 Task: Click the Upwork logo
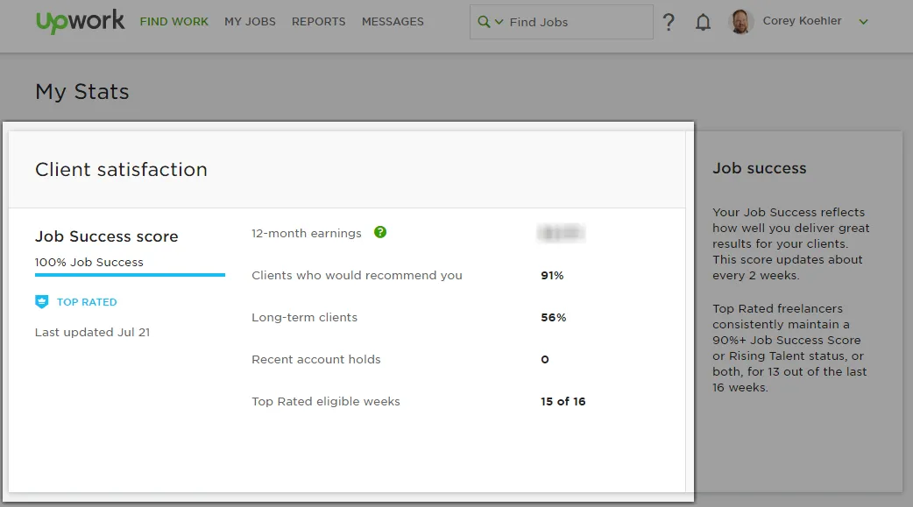[x=81, y=22]
